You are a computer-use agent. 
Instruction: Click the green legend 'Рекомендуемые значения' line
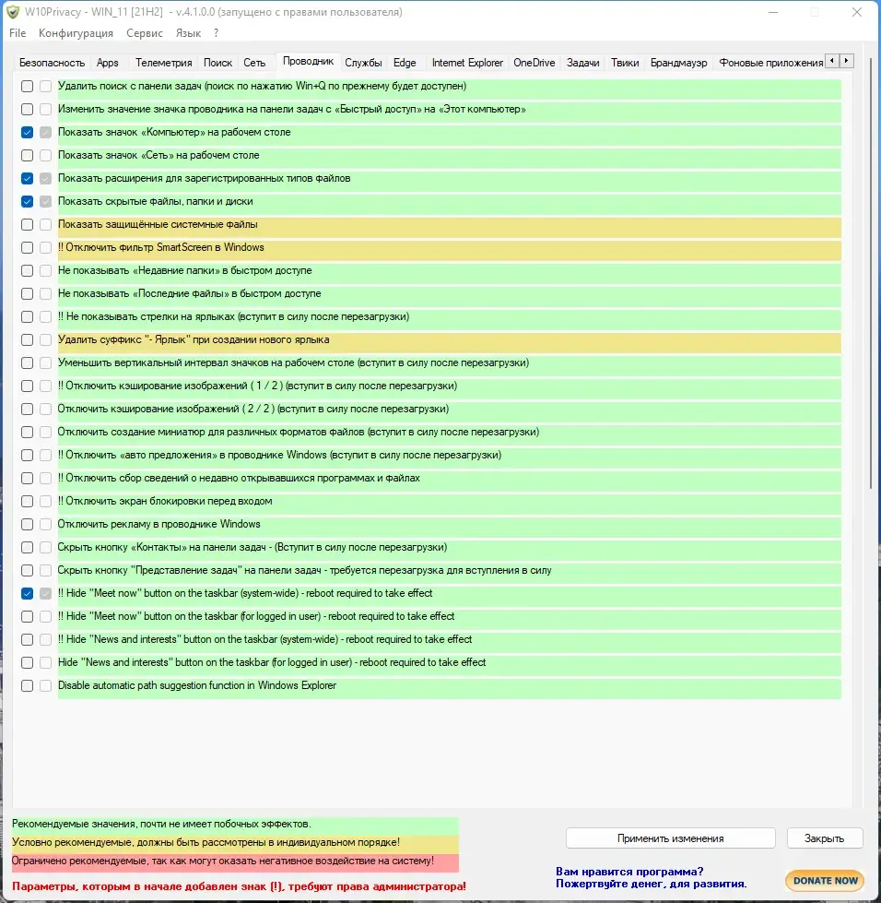[x=235, y=824]
